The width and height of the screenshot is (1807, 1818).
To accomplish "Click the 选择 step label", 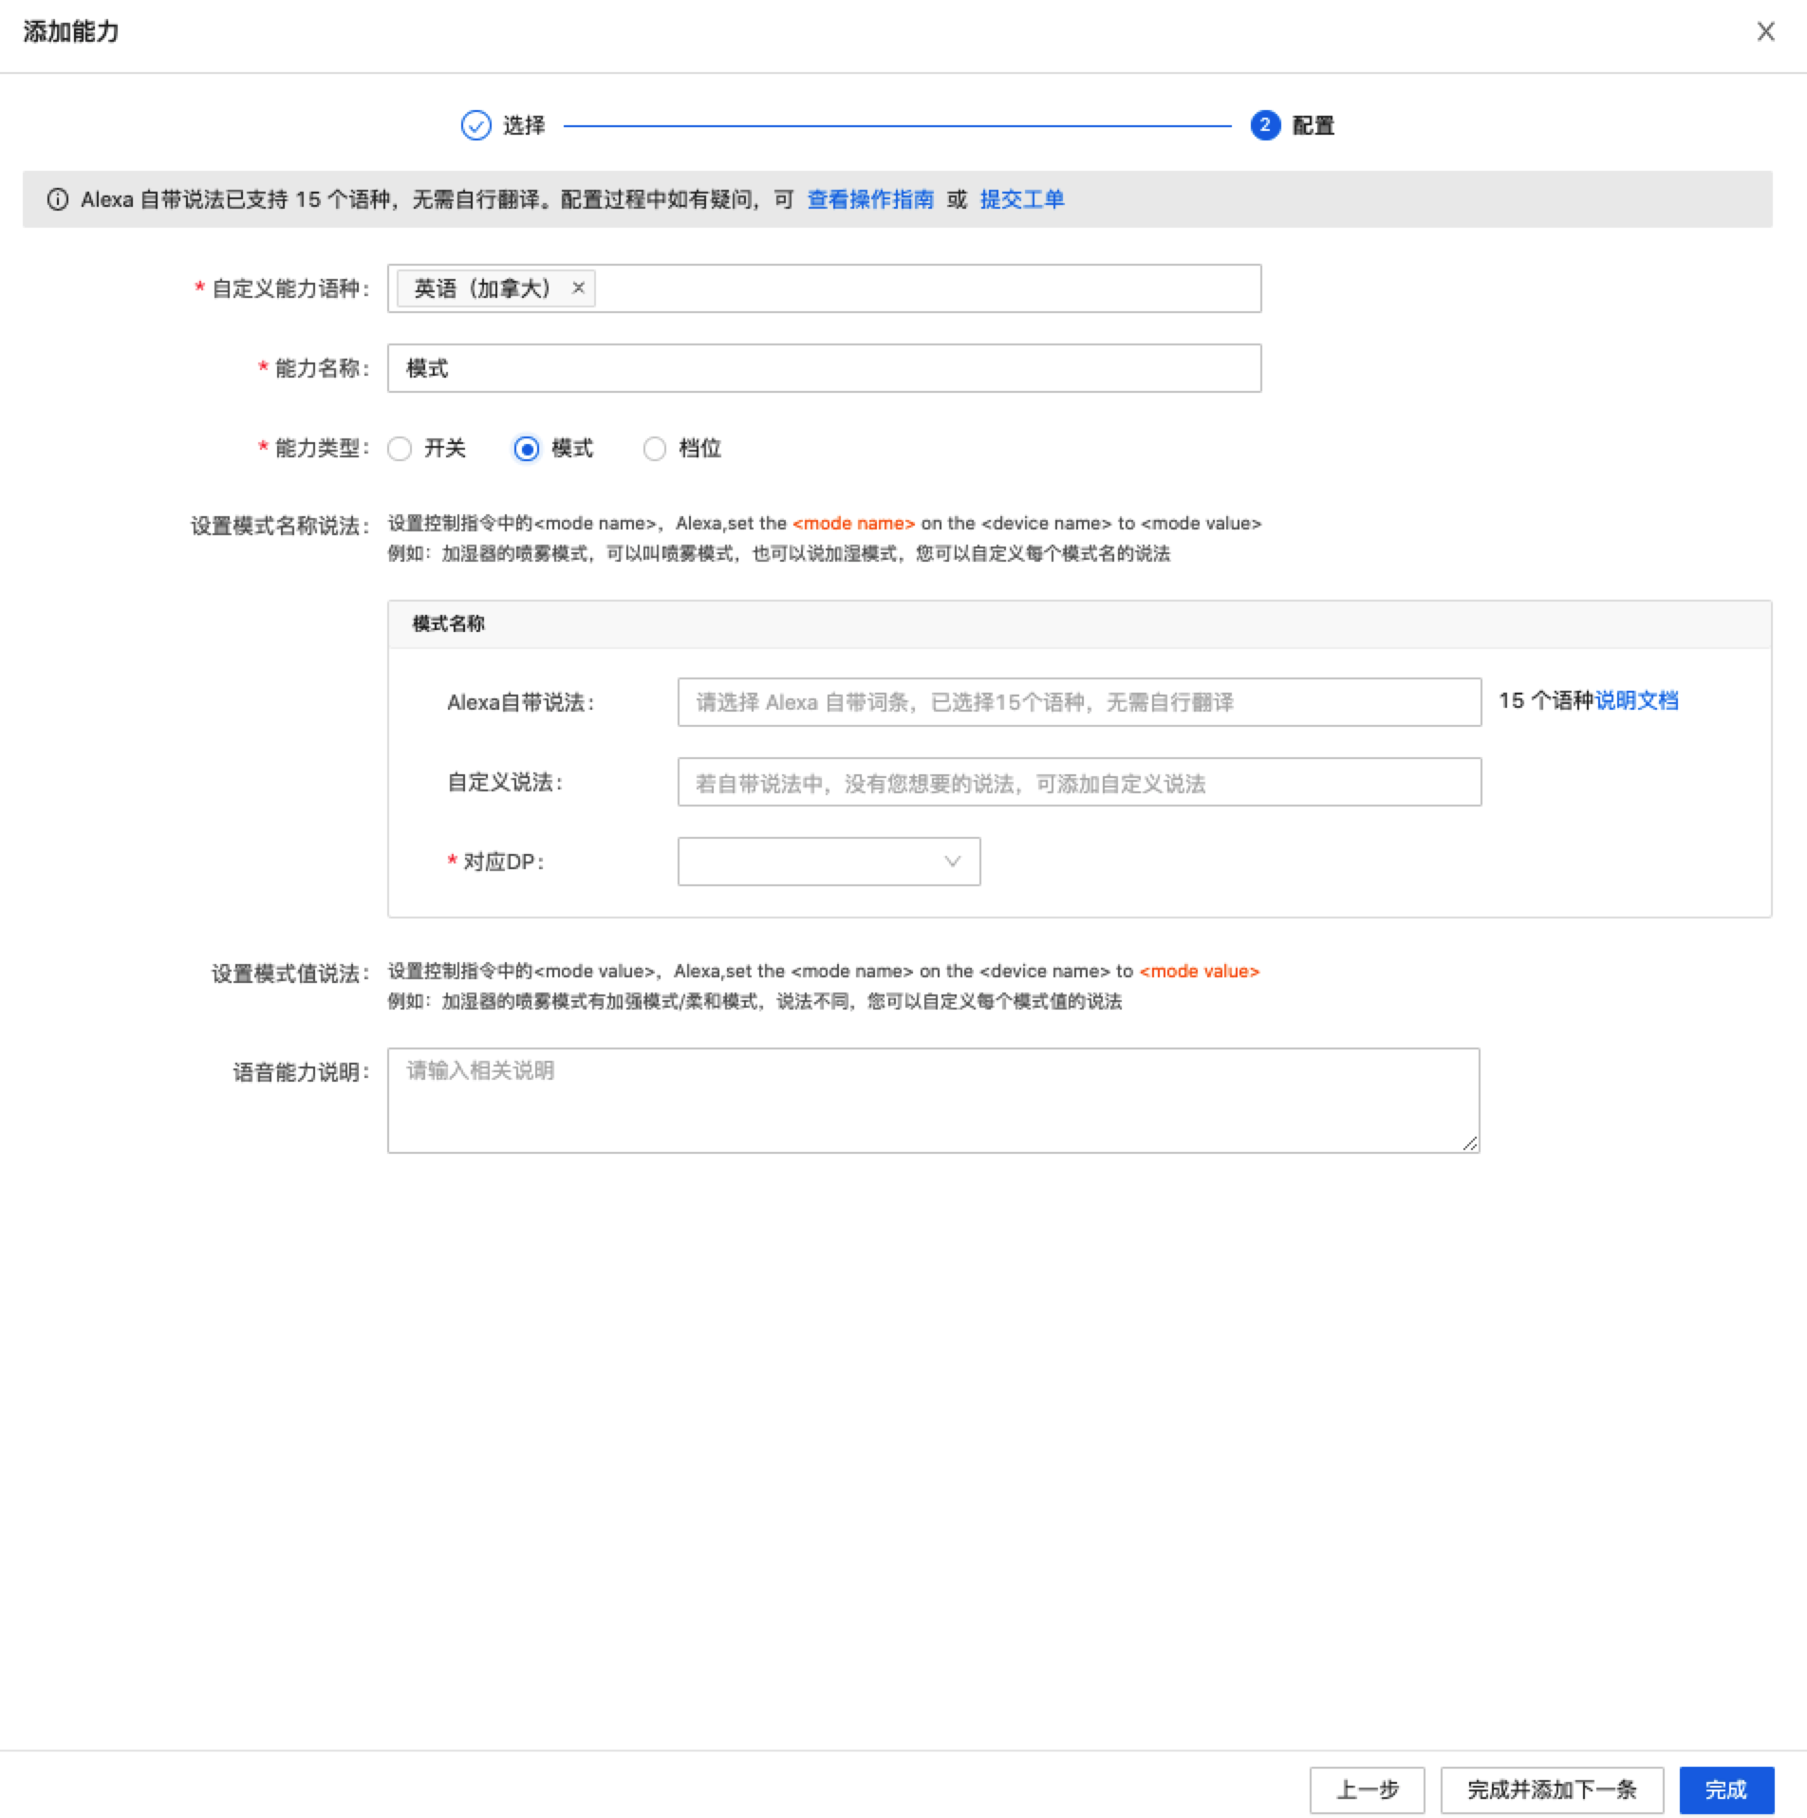I will click(x=524, y=125).
